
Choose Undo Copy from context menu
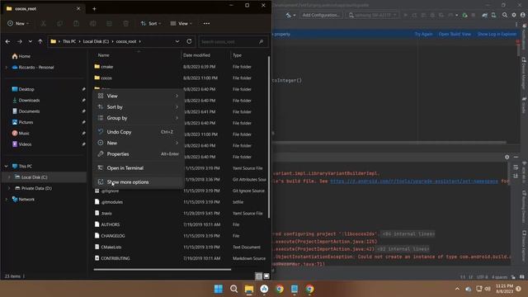[x=139, y=132]
